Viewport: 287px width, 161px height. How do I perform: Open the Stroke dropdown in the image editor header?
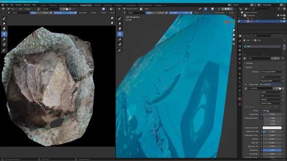95,13
